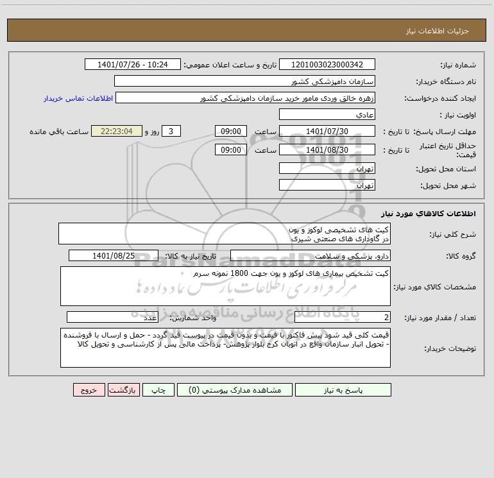
Task: Click the label شرح کلی نیاز
Action: [453, 234]
